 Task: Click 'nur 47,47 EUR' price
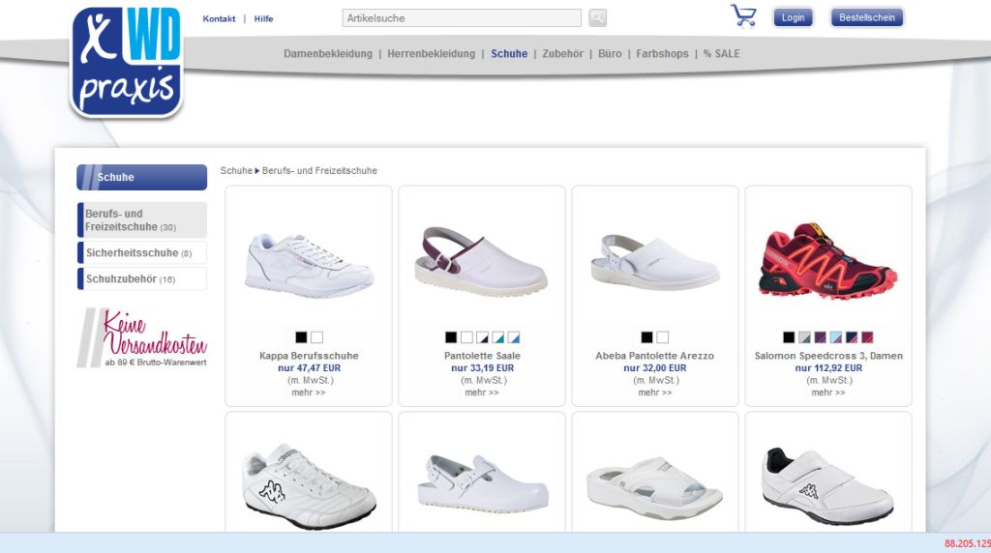tap(309, 368)
